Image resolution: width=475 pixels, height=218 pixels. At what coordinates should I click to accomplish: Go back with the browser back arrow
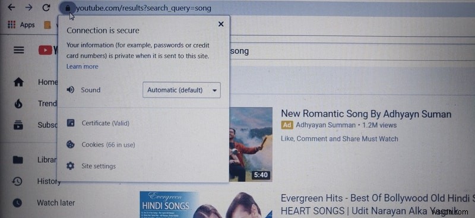(x=11, y=7)
